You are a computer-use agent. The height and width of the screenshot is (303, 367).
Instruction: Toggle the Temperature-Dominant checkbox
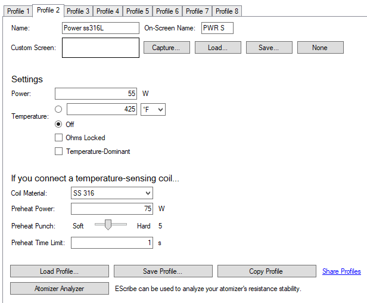pos(58,151)
